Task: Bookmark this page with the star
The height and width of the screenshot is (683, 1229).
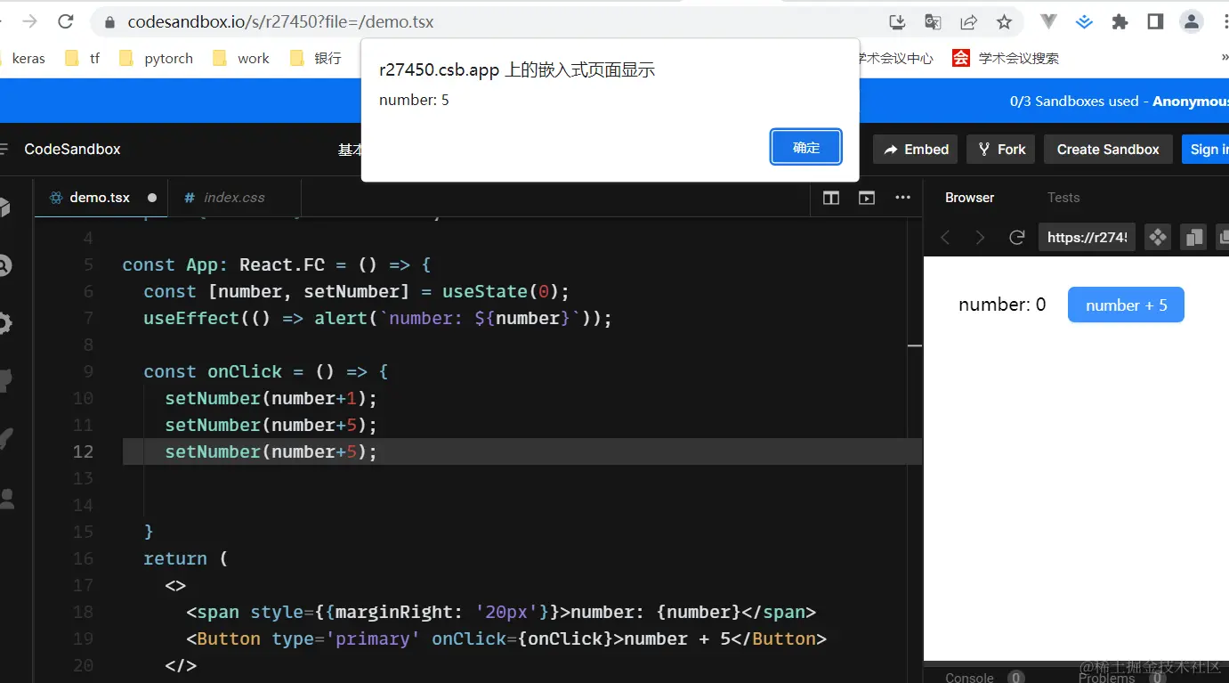Action: coord(1004,21)
